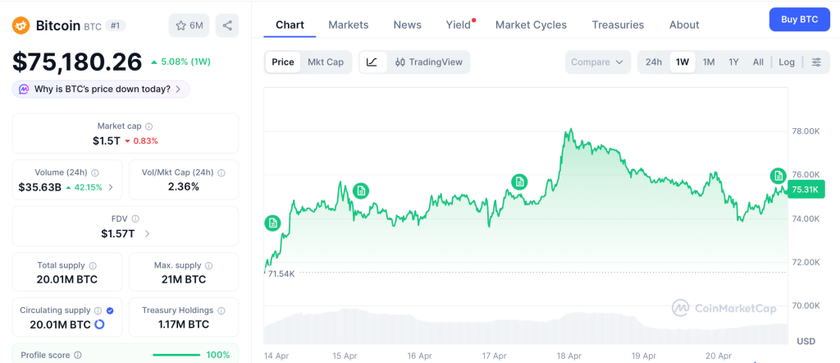Viewport: 840px width, 363px height.
Task: Click the share icon next to Bitcoin
Action: (227, 25)
